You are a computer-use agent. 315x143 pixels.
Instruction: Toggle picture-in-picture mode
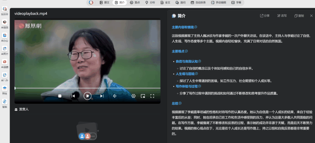[143, 96]
